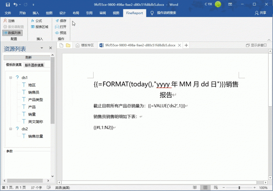Click the 37 个字 word count
The height and width of the screenshot is (191, 273).
pyautogui.click(x=36, y=187)
